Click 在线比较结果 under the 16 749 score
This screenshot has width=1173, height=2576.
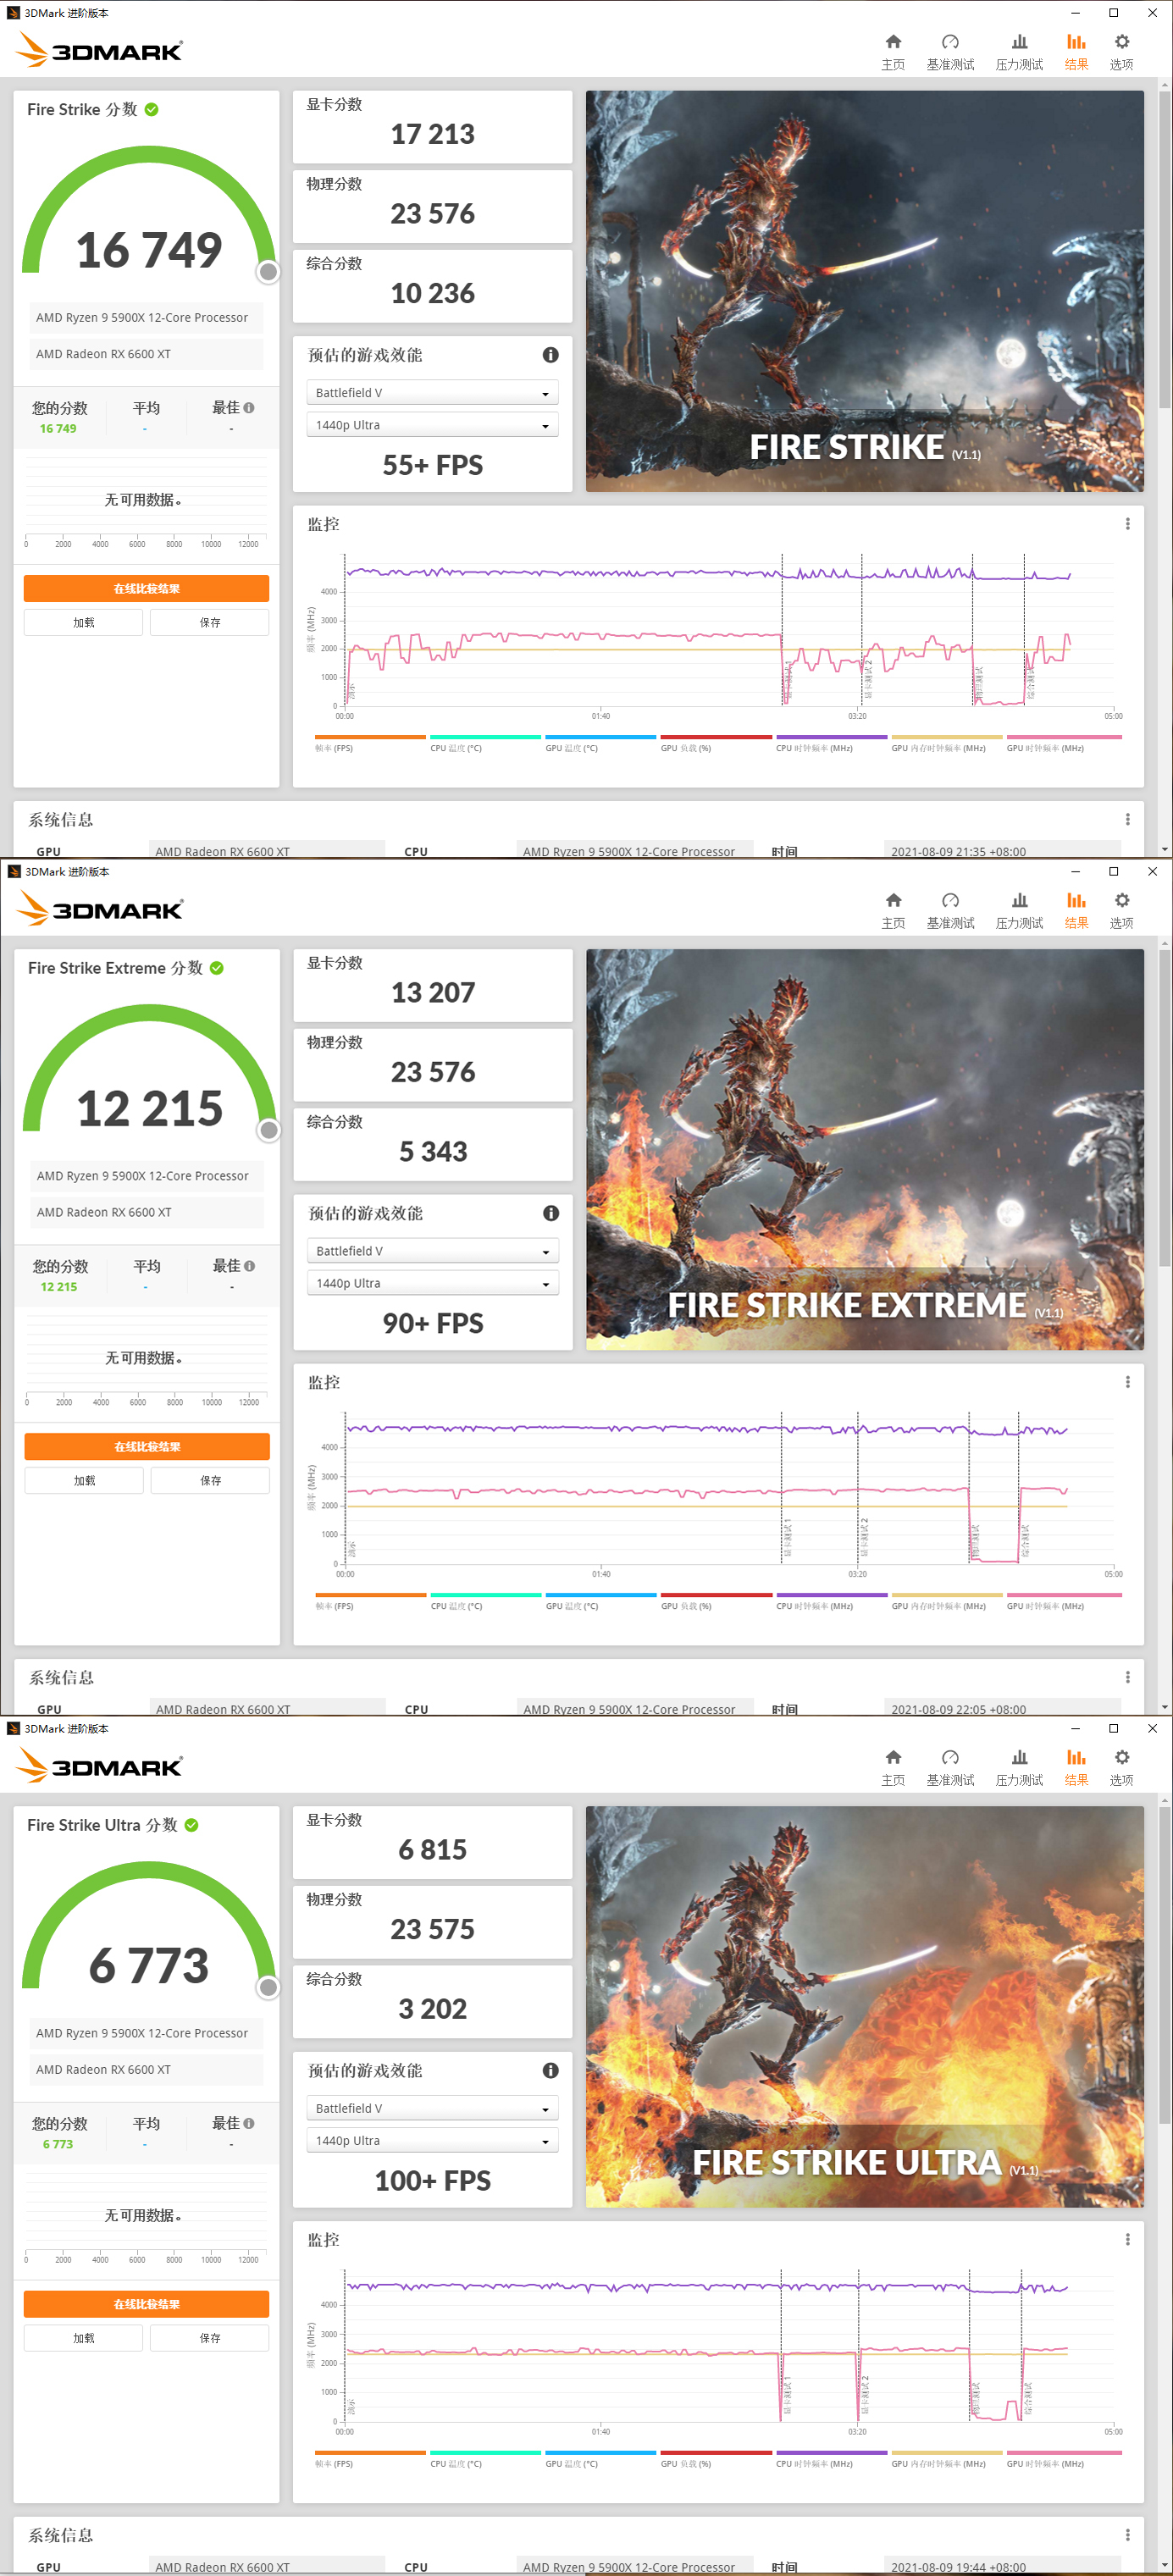[x=146, y=589]
